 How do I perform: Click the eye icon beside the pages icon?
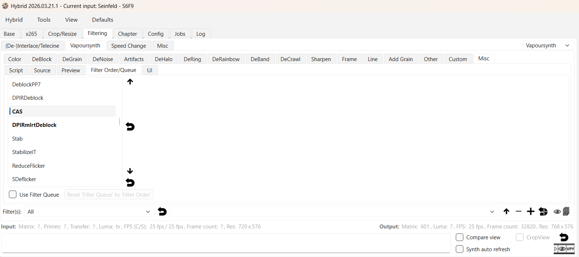pos(557,212)
